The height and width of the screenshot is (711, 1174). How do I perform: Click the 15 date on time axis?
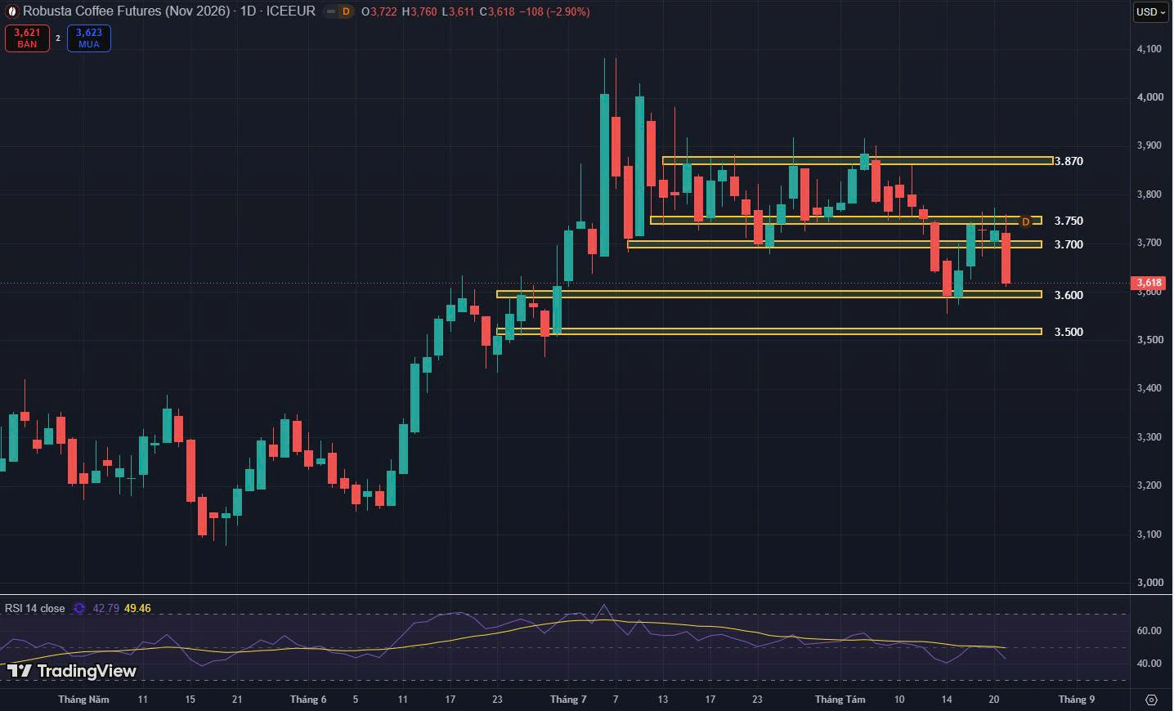point(190,700)
